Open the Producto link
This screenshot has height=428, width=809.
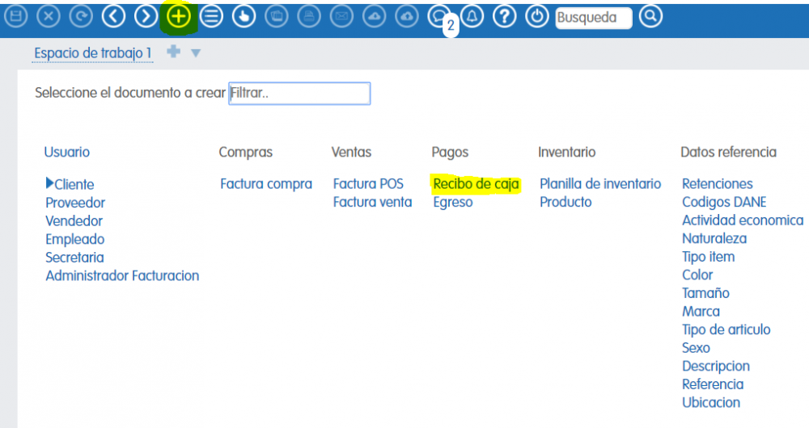(x=566, y=202)
